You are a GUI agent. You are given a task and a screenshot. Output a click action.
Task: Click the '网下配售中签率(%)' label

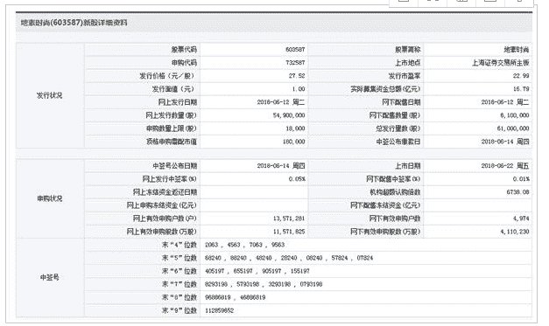click(393, 179)
